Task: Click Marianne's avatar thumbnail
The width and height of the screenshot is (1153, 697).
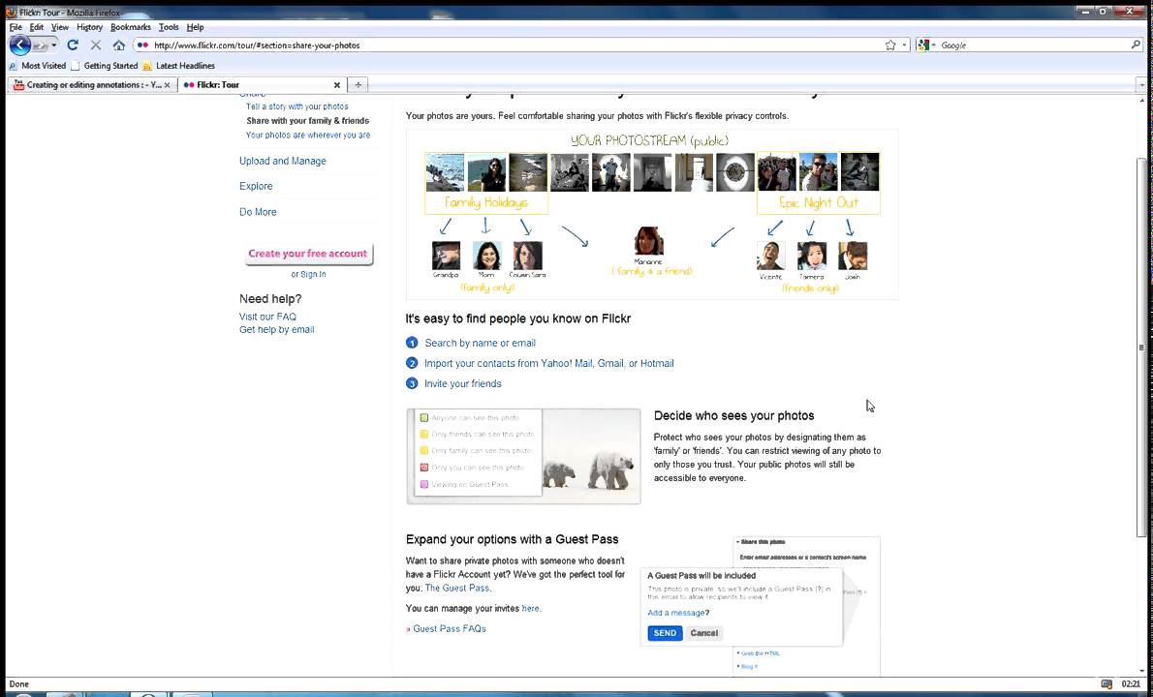Action: point(648,241)
